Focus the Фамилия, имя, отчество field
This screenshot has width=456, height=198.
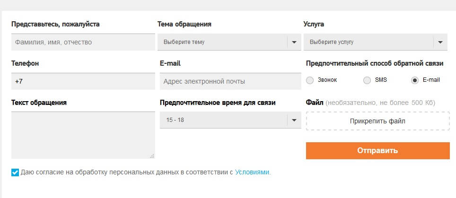[x=83, y=42]
